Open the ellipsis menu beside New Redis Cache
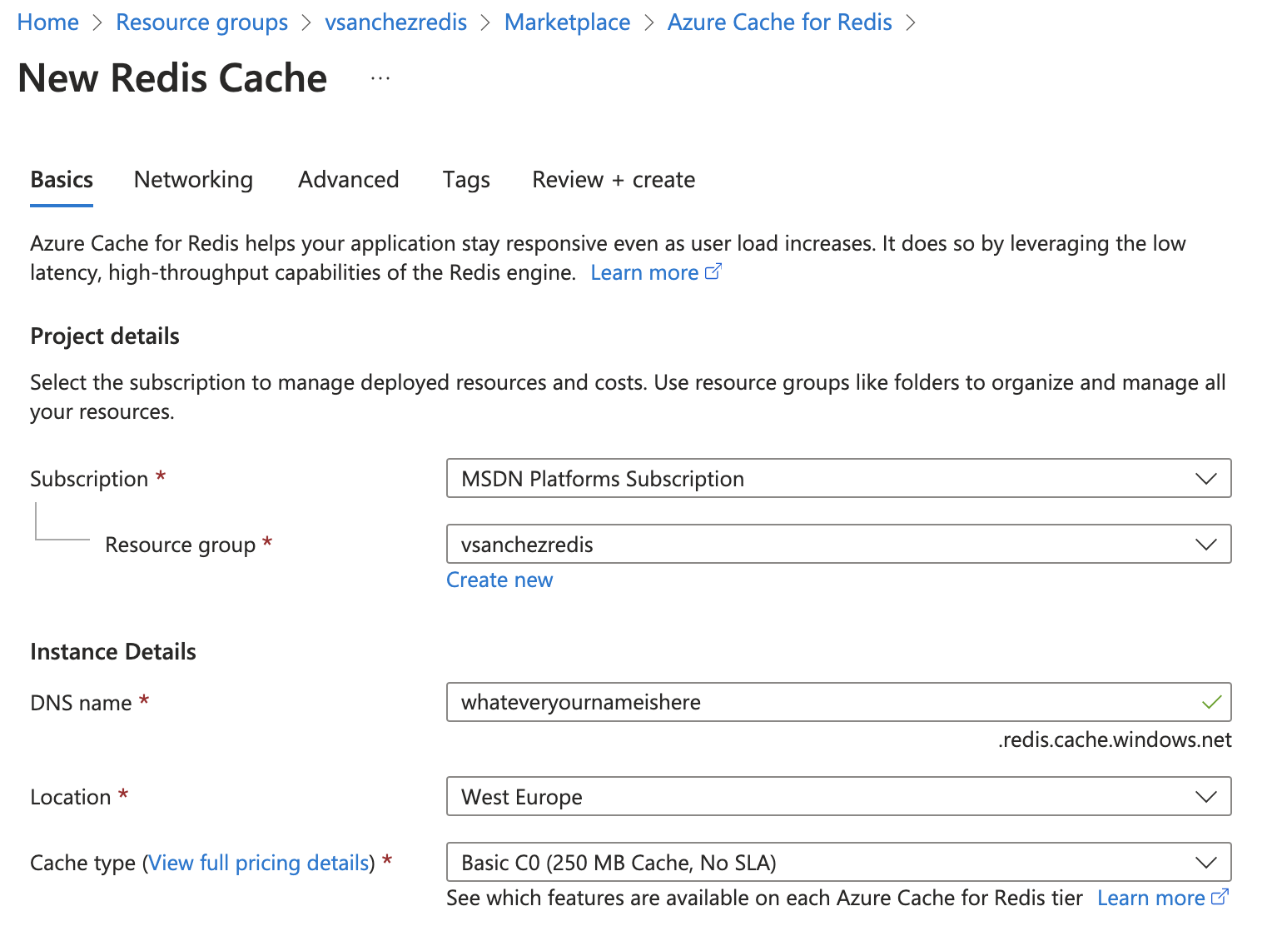This screenshot has height=931, width=1277. 380,78
